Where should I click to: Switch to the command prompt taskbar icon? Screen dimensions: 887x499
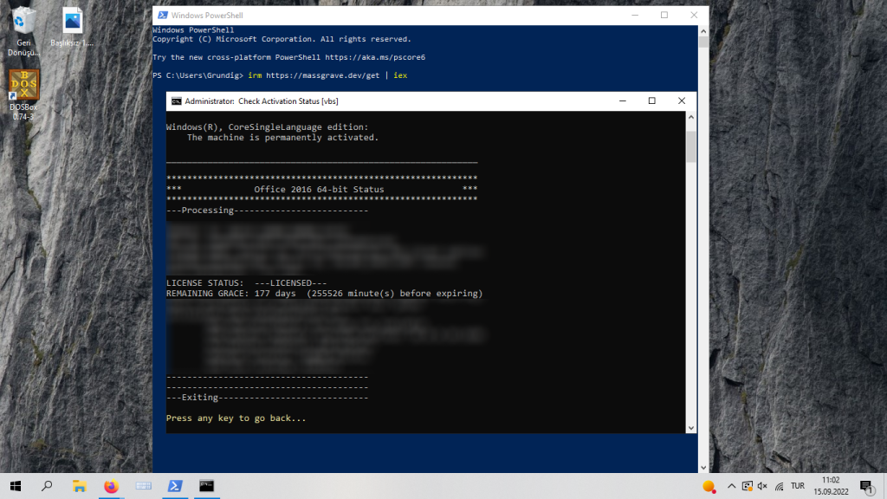click(x=206, y=486)
